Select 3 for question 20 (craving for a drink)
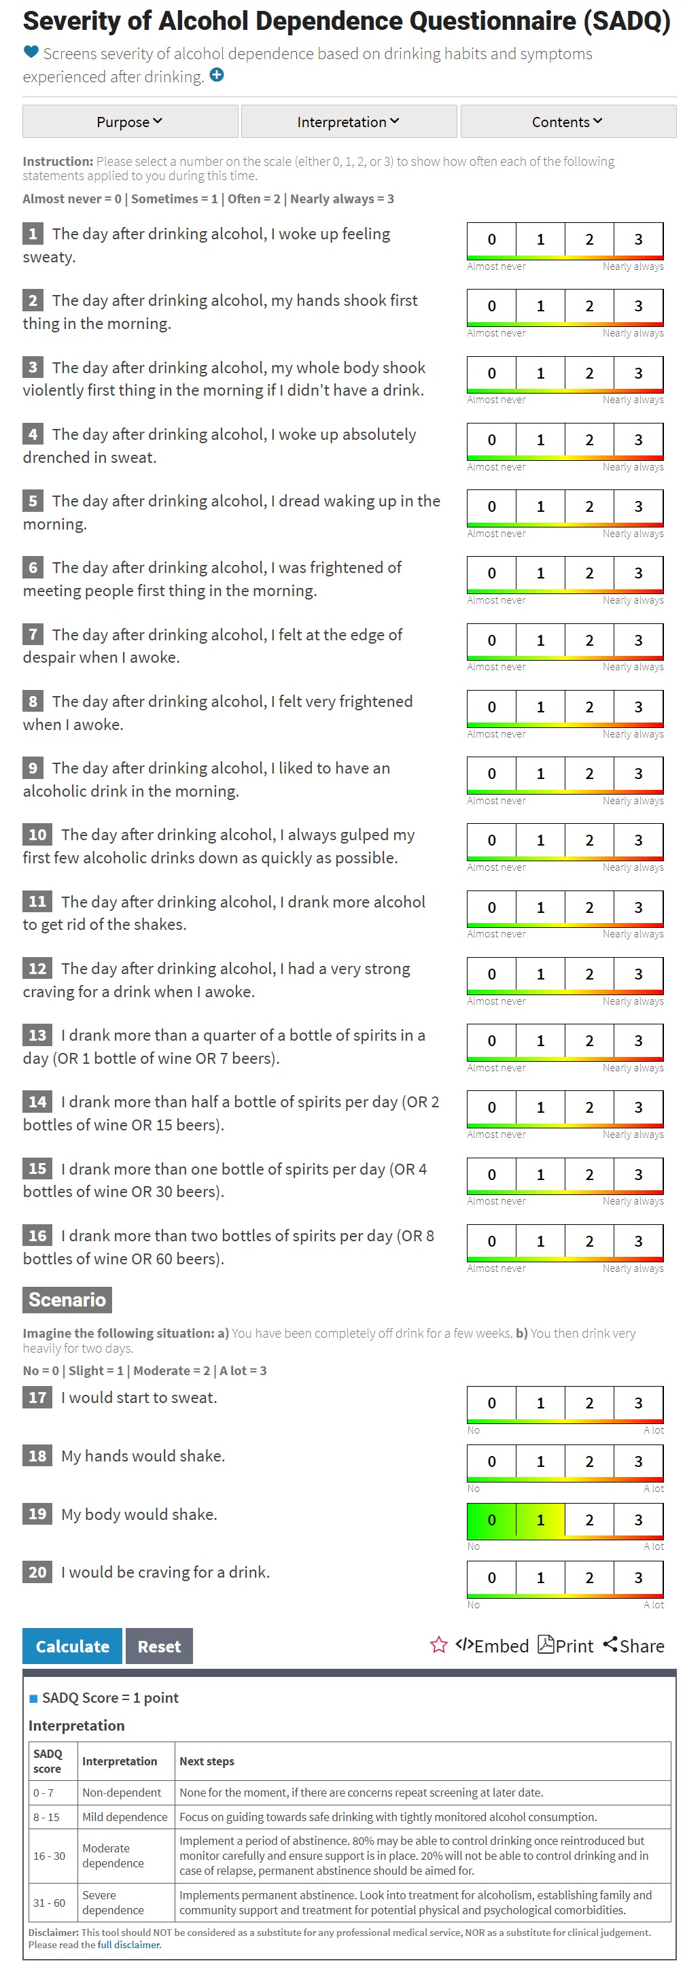The width and height of the screenshot is (685, 1974). (637, 1577)
